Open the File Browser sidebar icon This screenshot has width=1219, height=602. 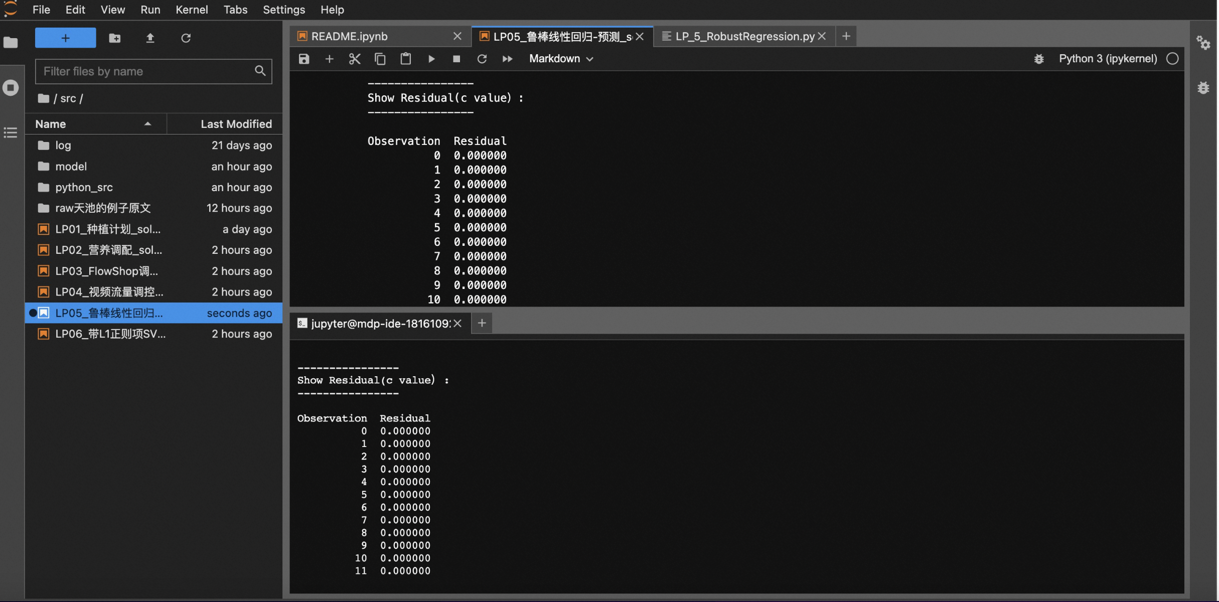[x=11, y=43]
